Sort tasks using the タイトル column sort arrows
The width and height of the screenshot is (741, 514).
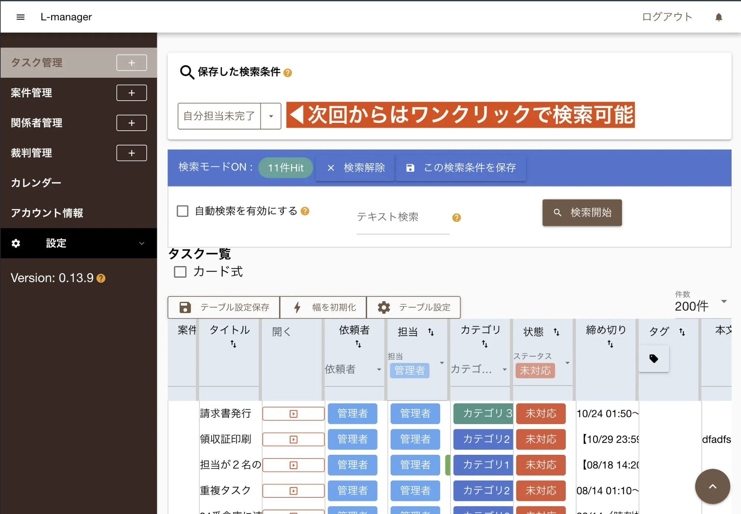pos(234,344)
